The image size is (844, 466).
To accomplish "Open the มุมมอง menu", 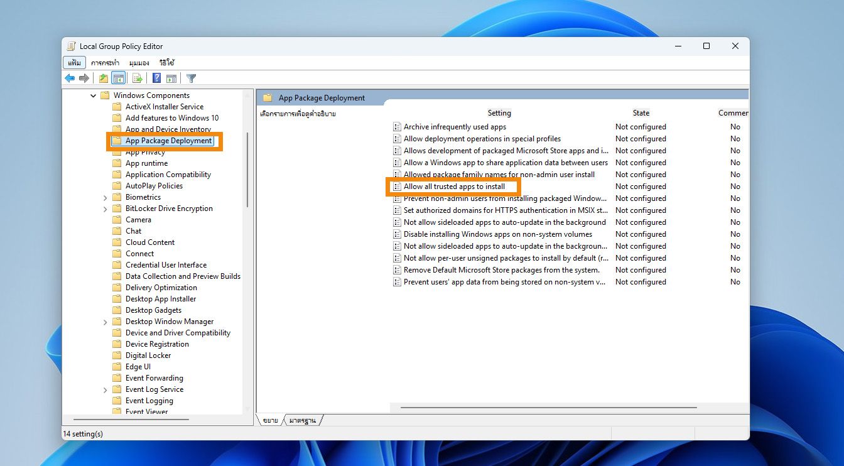I will tap(139, 63).
